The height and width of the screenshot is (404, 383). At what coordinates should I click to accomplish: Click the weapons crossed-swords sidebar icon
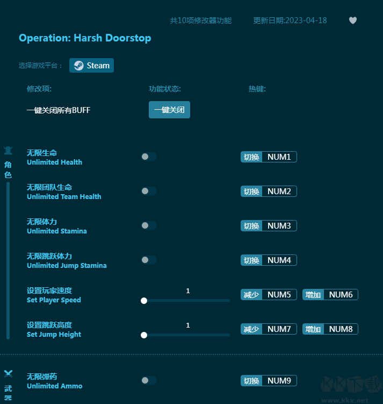click(8, 373)
